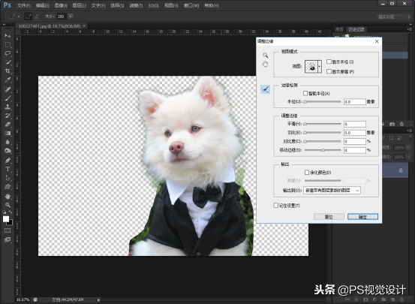Choose Erase Refinements tool in options bar

tap(37, 17)
